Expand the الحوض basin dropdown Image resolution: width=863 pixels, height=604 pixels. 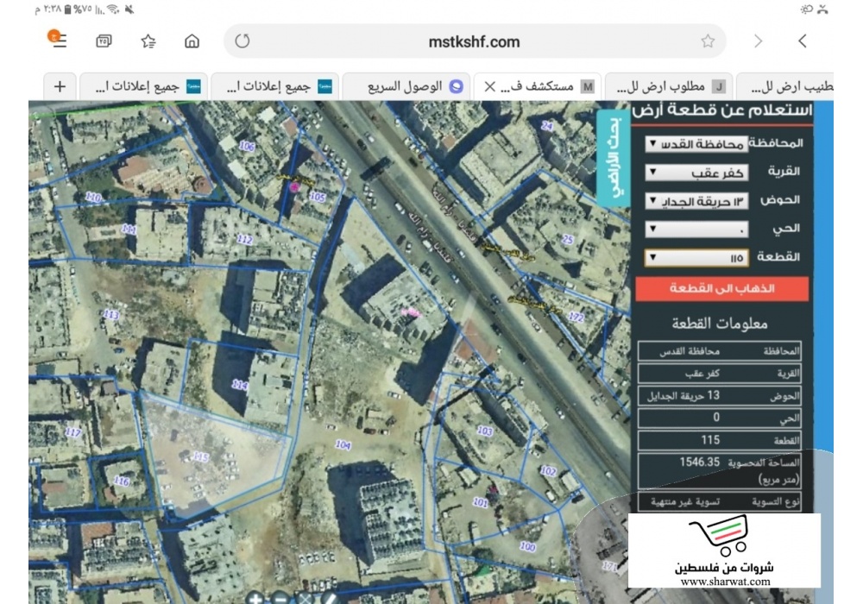click(x=696, y=201)
